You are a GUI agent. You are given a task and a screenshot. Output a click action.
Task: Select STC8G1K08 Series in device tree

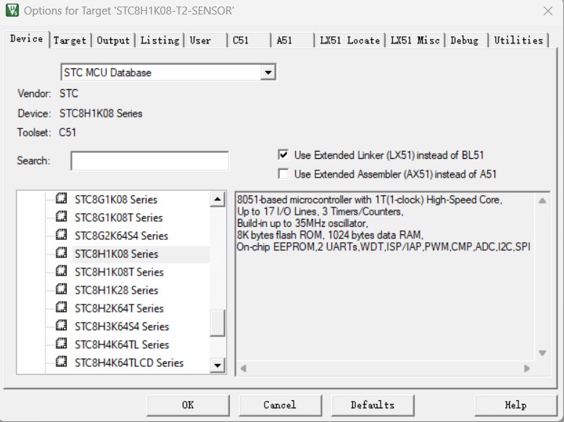[116, 199]
